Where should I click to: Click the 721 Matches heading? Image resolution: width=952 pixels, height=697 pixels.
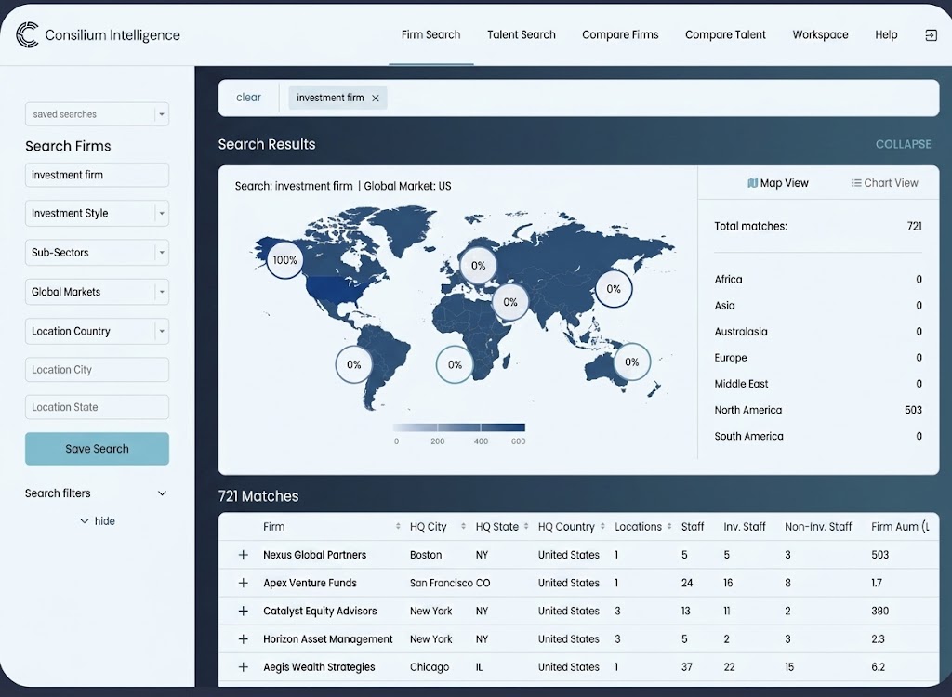[258, 496]
